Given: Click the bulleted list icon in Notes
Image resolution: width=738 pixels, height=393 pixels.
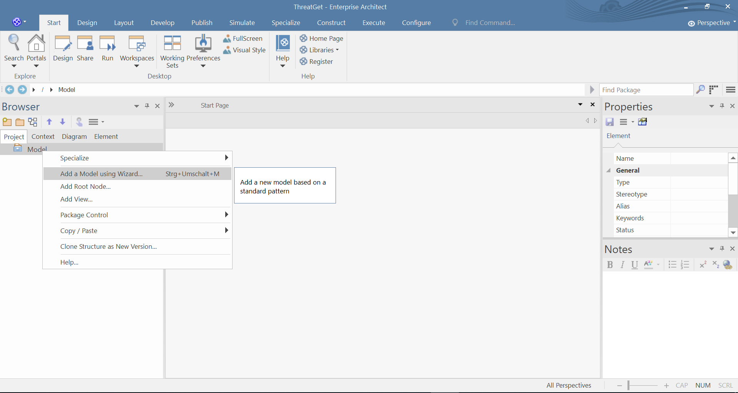Looking at the screenshot, I should pyautogui.click(x=672, y=265).
